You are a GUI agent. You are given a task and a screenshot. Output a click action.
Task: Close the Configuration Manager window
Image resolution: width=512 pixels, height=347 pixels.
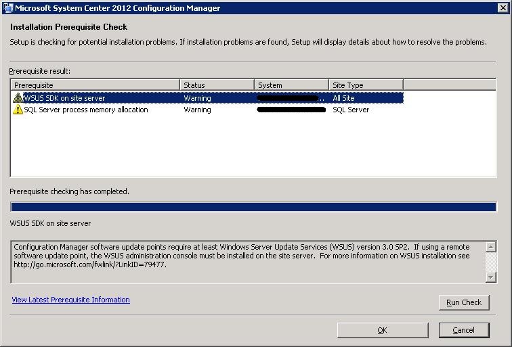pyautogui.click(x=503, y=8)
